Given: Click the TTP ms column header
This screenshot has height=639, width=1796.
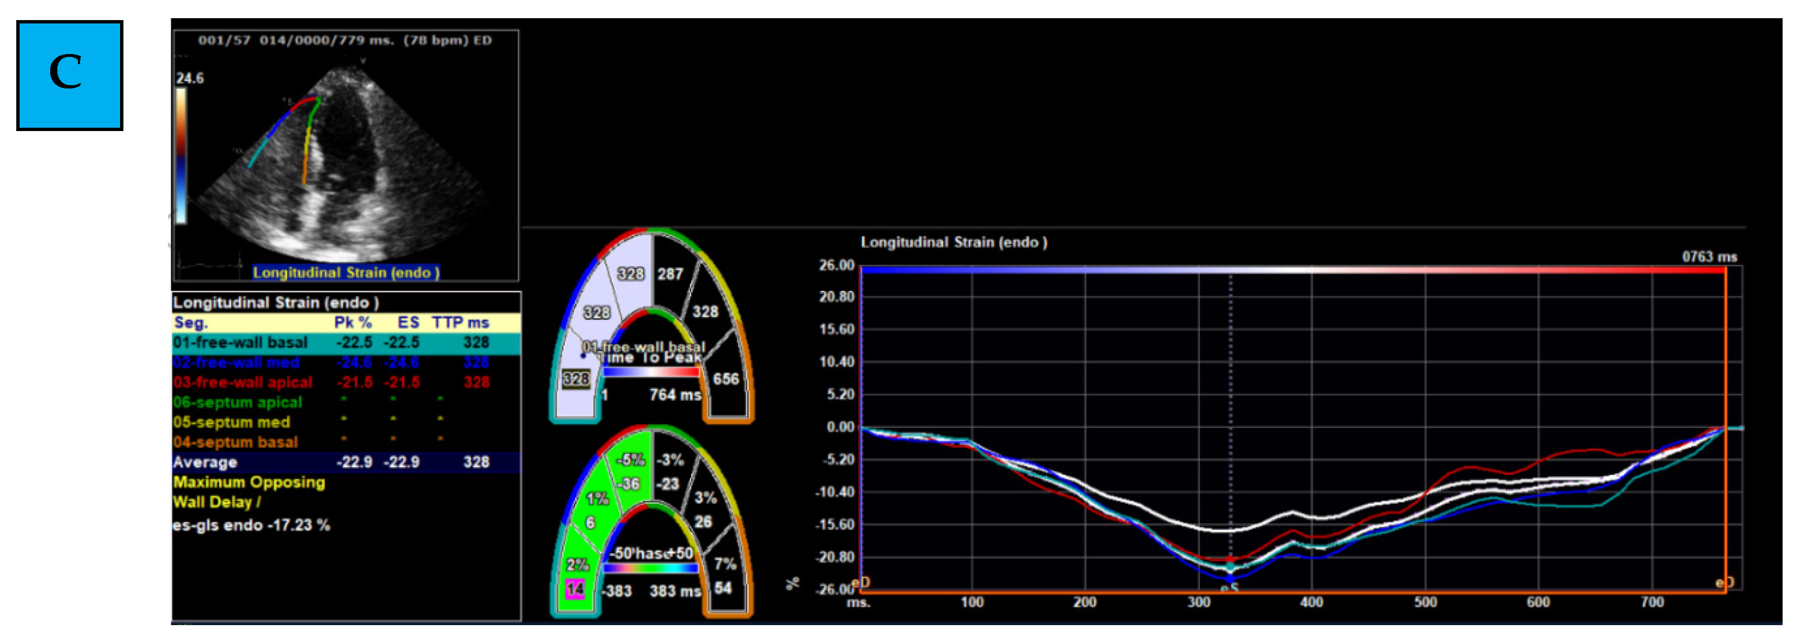Looking at the screenshot, I should 460,323.
